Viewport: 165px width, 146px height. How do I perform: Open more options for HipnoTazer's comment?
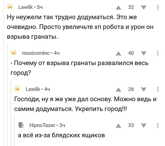(x=158, y=125)
